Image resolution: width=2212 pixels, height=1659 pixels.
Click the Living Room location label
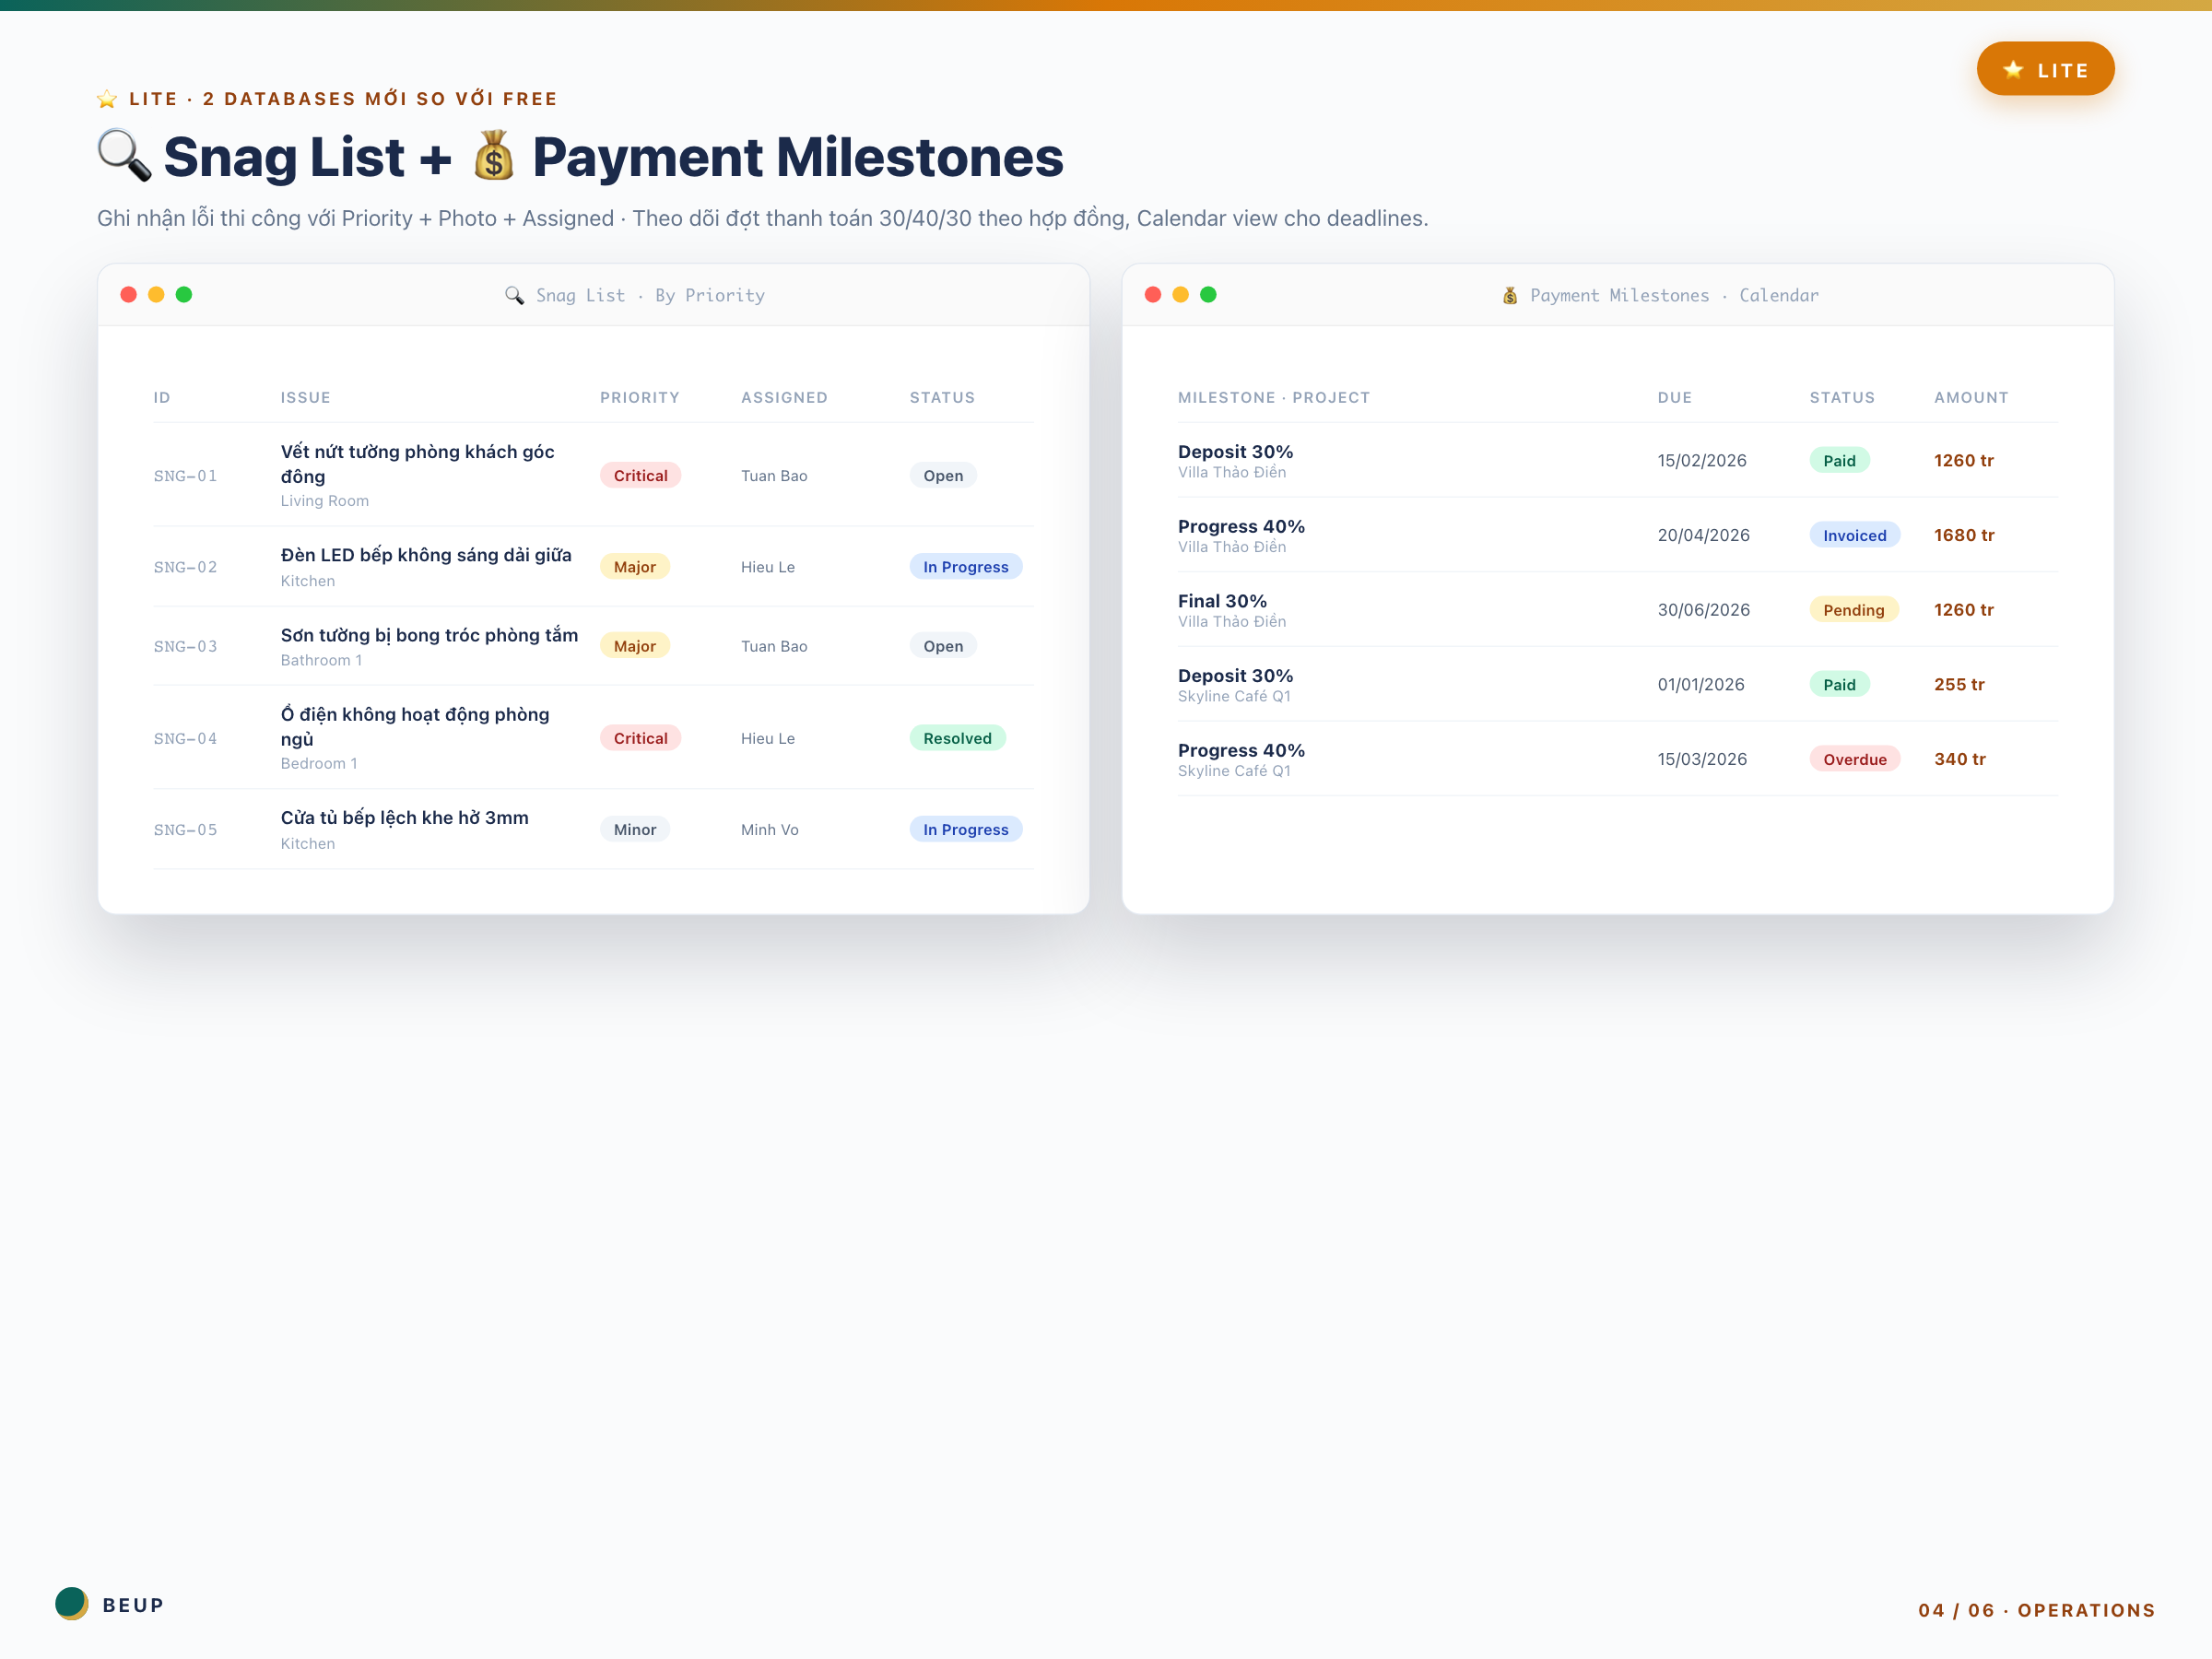(x=324, y=501)
